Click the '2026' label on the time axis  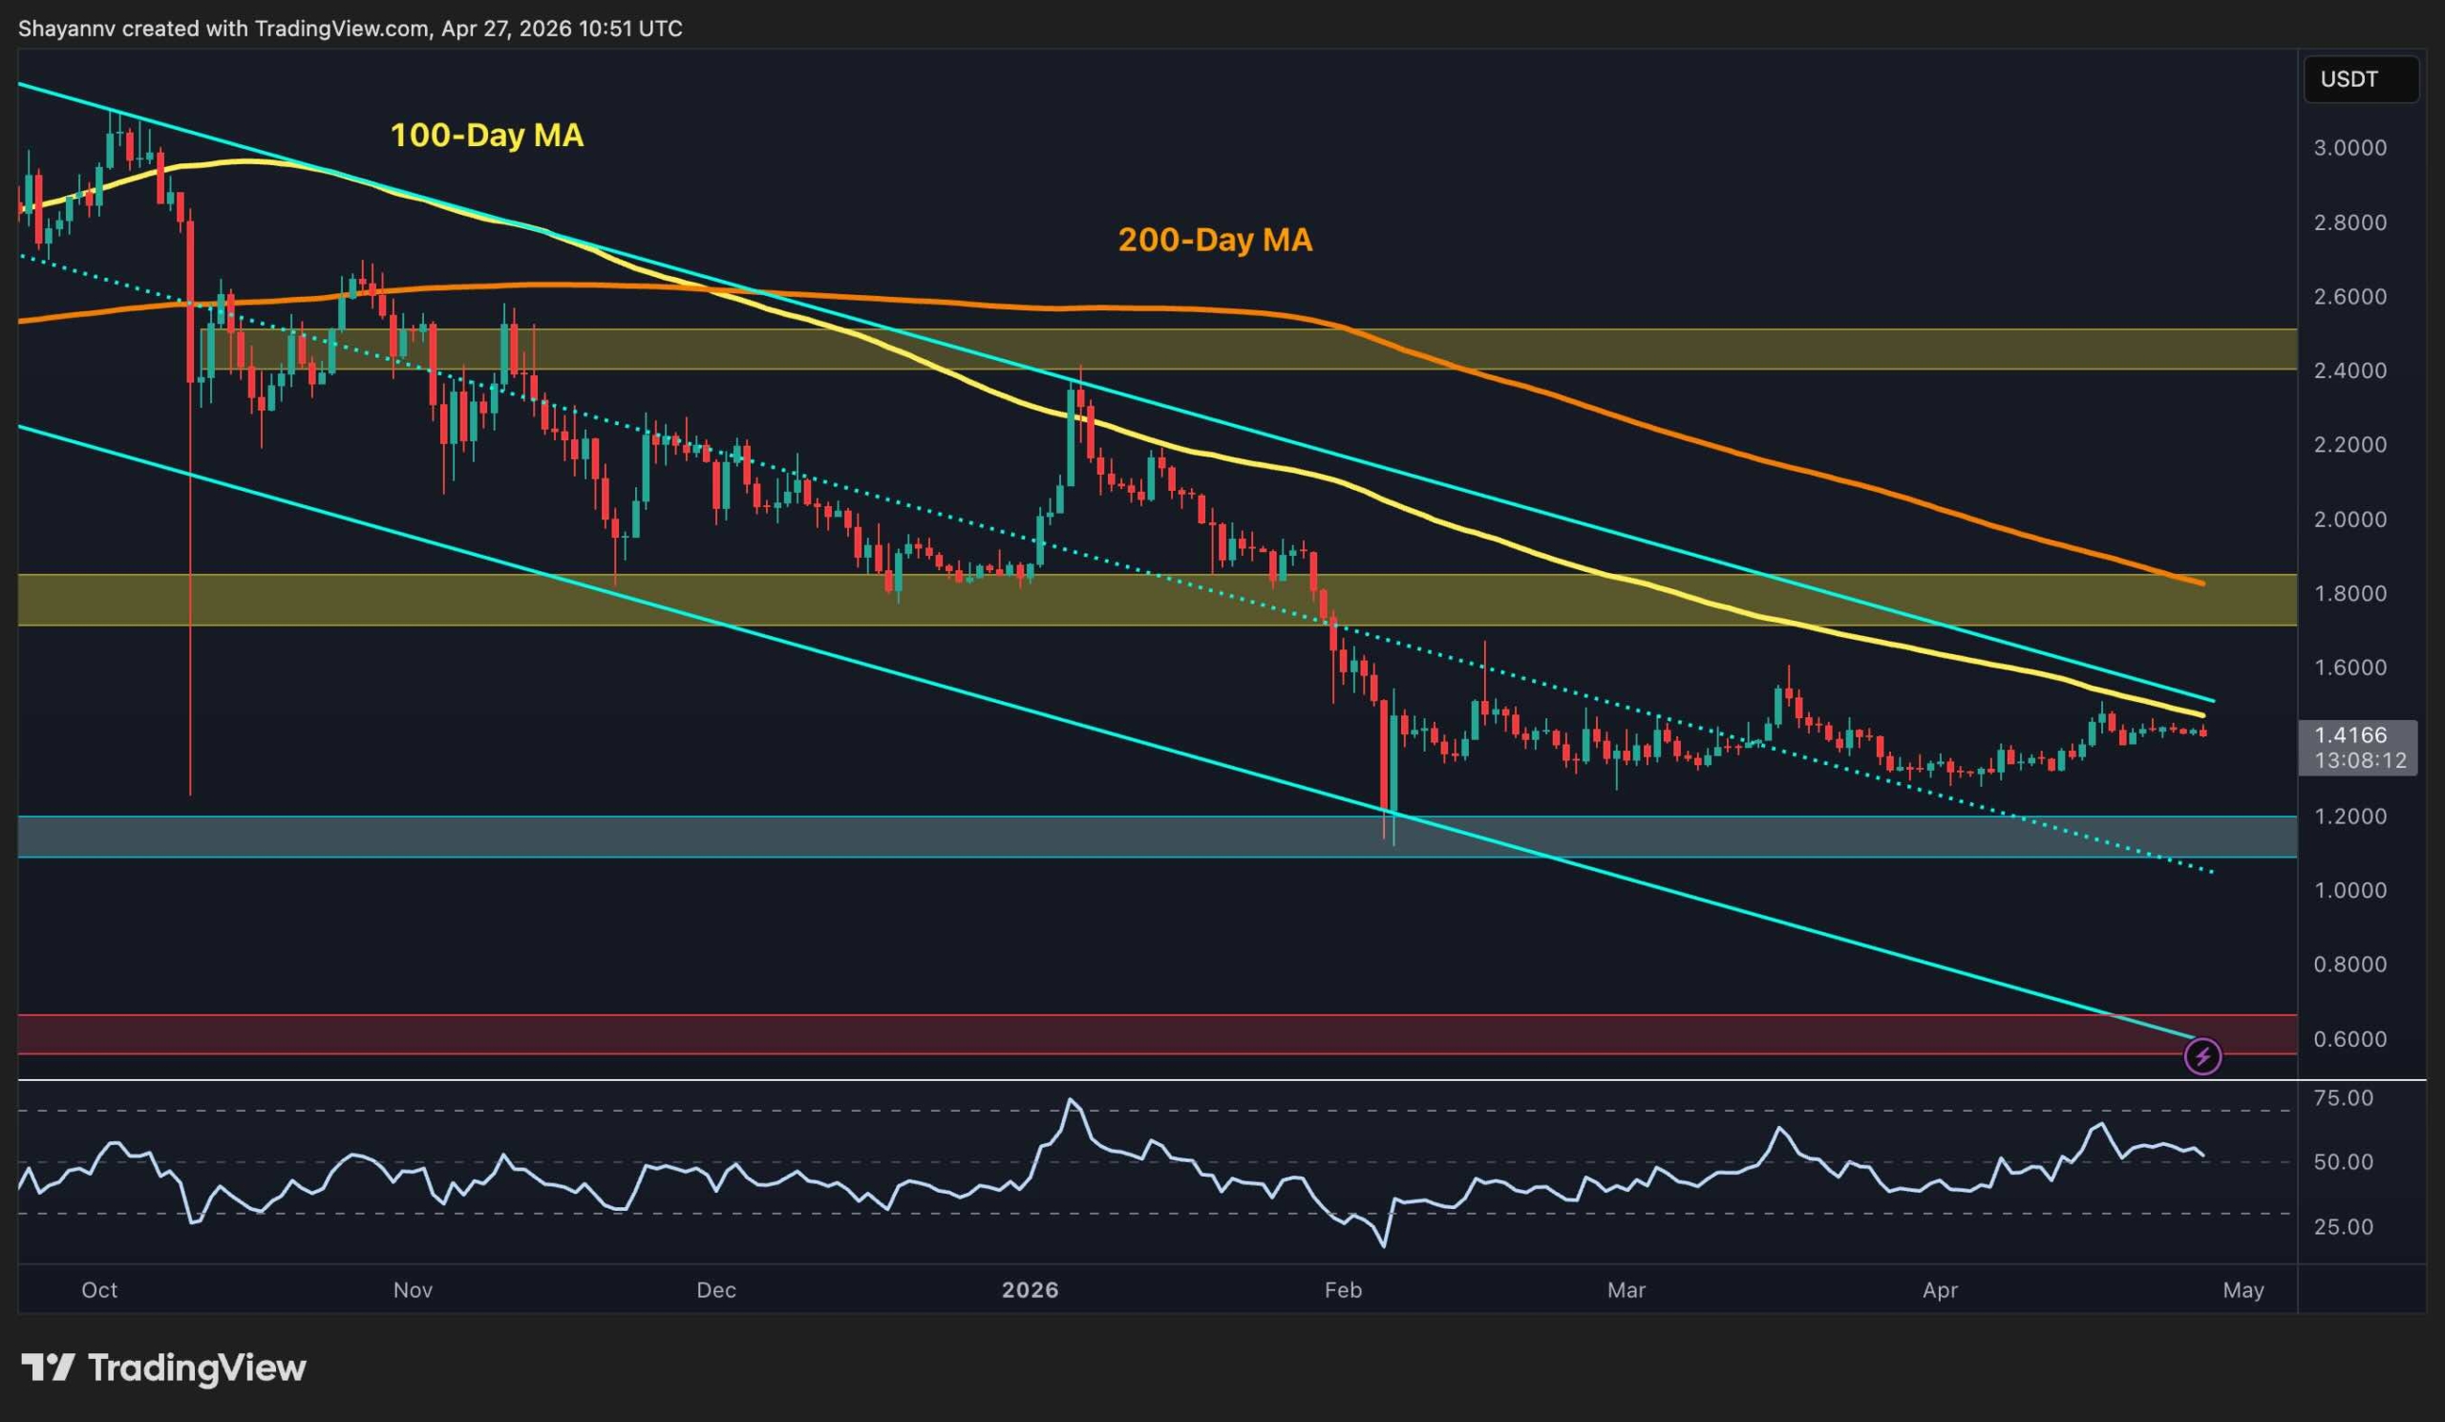(1031, 1290)
